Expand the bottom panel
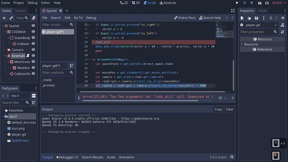 [x=232, y=157]
